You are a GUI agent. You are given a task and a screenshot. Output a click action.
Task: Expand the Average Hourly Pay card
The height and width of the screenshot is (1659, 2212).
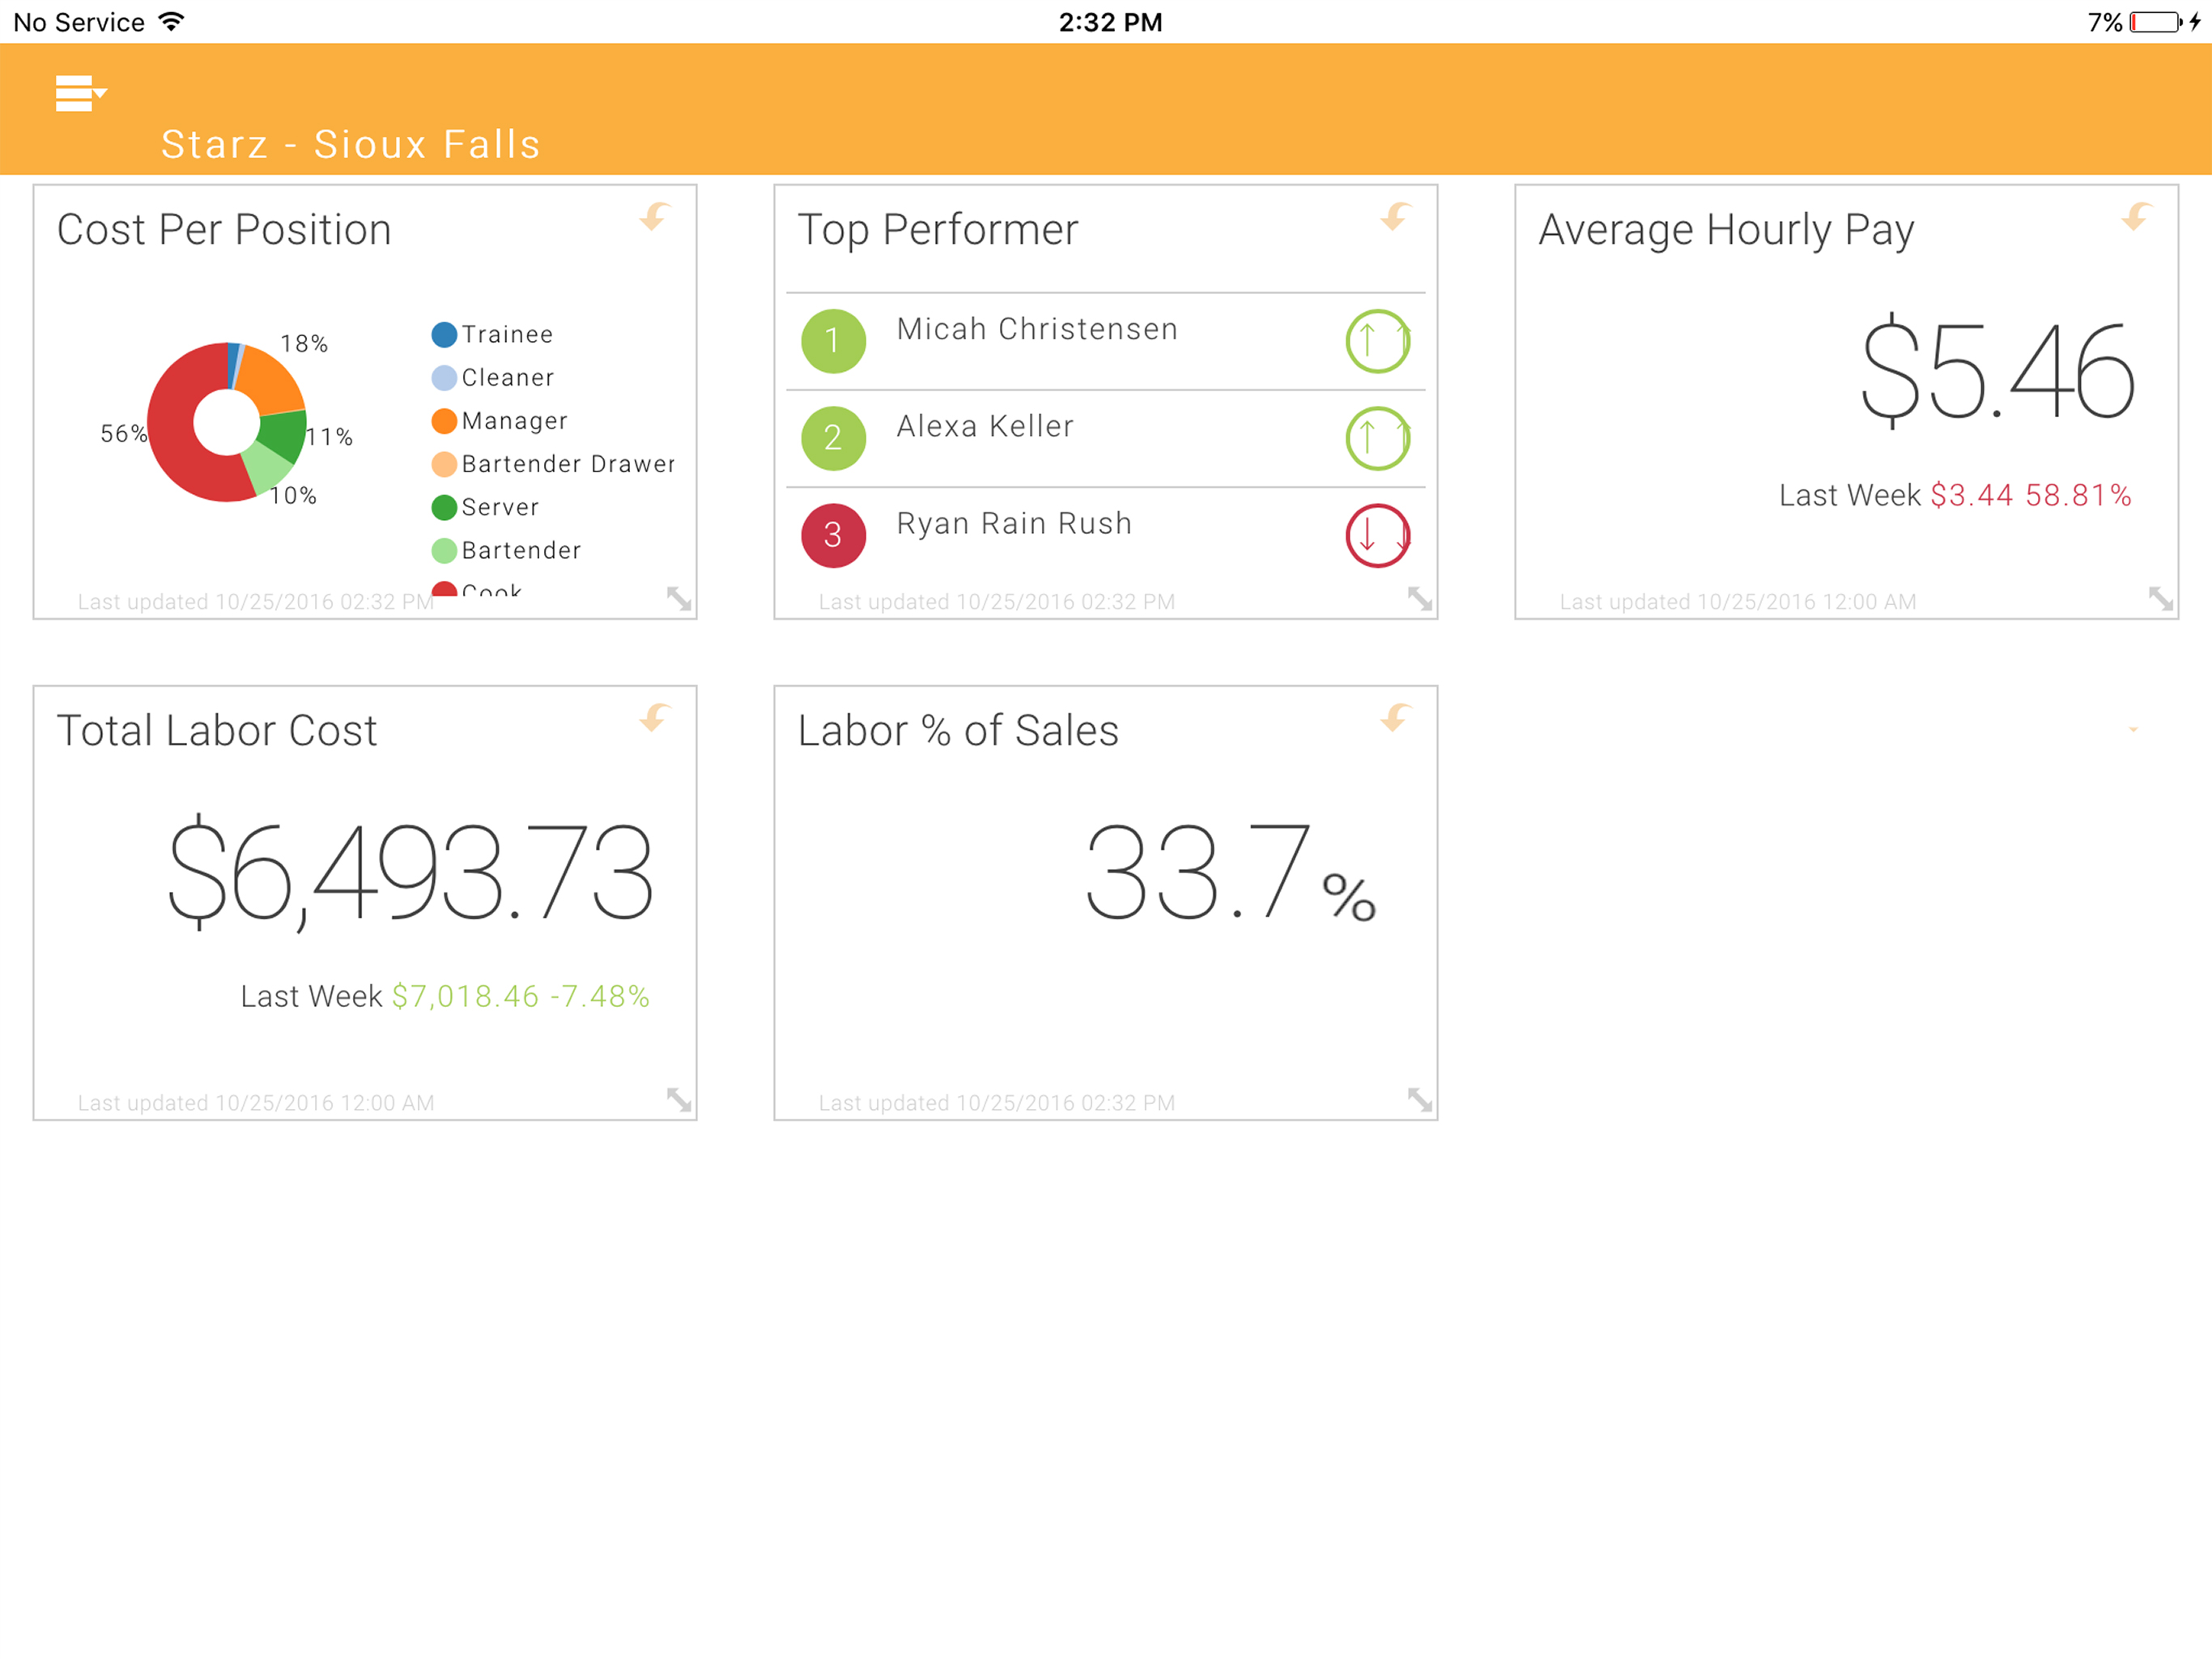click(x=2161, y=599)
